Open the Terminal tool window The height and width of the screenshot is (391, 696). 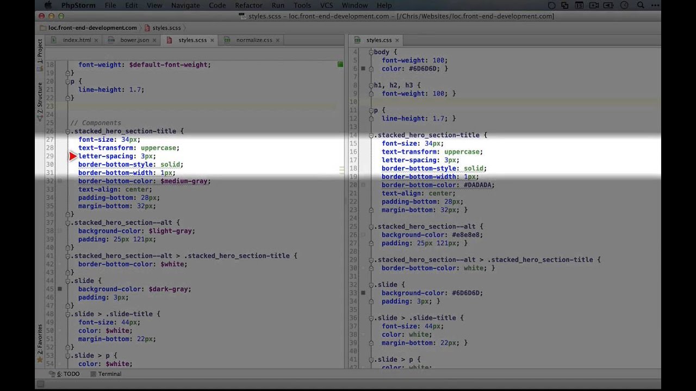[106, 374]
